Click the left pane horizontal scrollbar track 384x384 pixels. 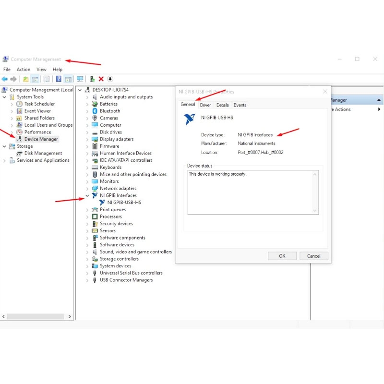(36, 316)
